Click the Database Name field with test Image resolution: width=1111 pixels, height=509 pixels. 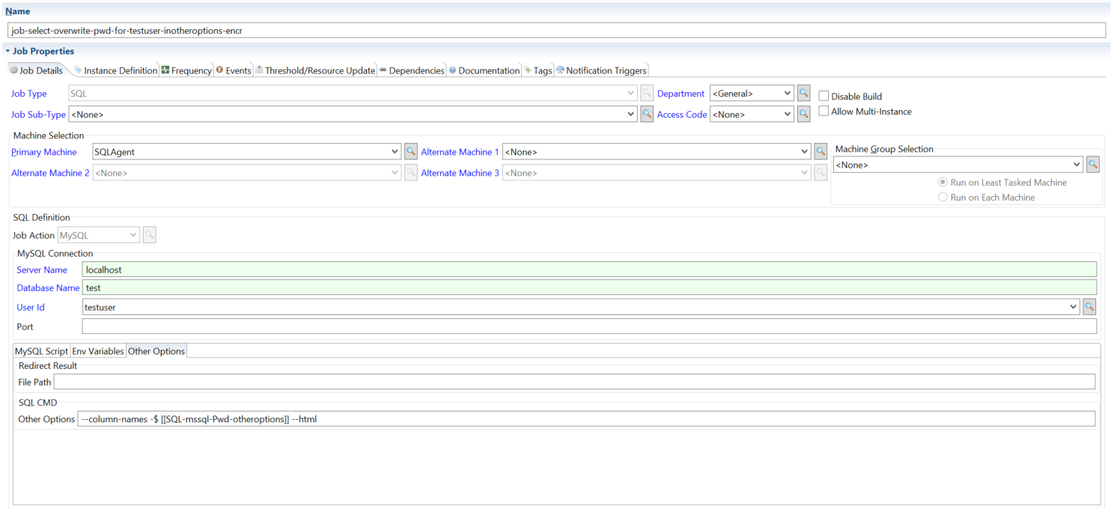589,287
